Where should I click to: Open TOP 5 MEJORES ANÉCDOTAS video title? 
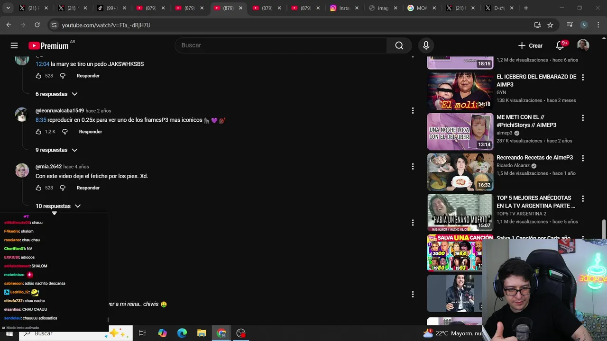point(536,202)
